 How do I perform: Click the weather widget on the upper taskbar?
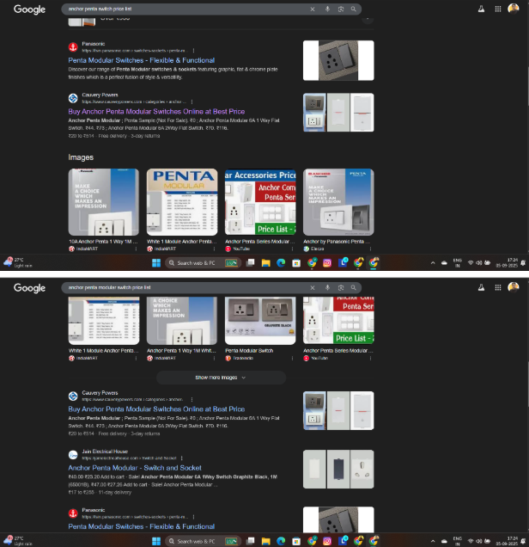tap(18, 262)
